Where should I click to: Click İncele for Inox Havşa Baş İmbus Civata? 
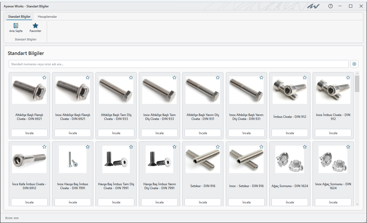(x=73, y=202)
